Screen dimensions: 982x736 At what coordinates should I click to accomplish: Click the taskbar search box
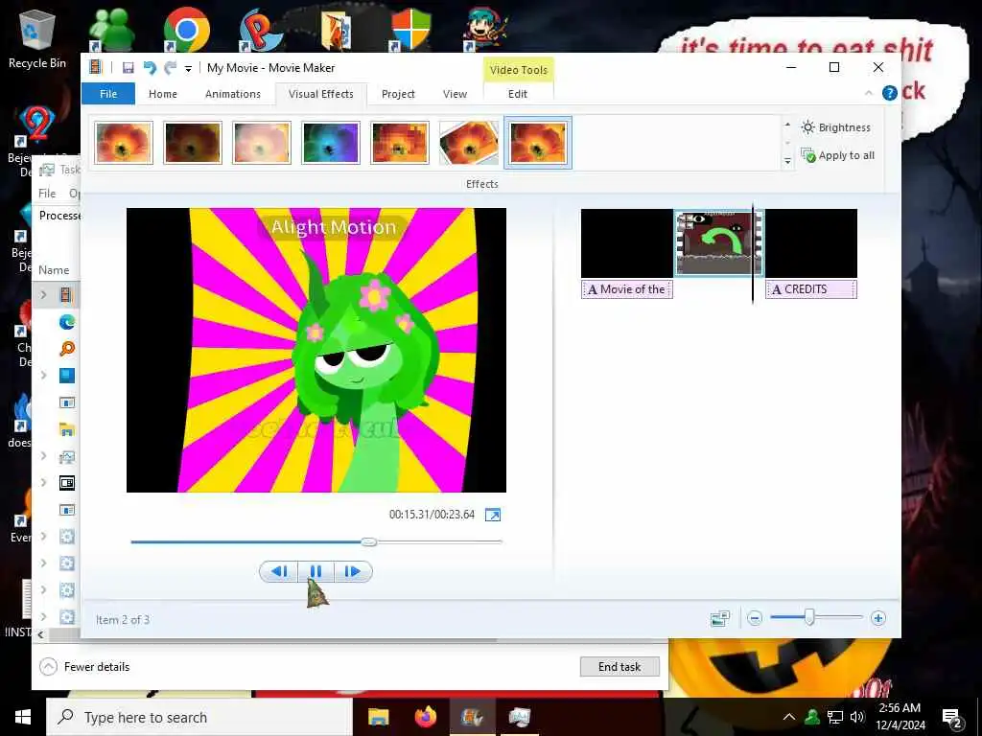(x=199, y=717)
